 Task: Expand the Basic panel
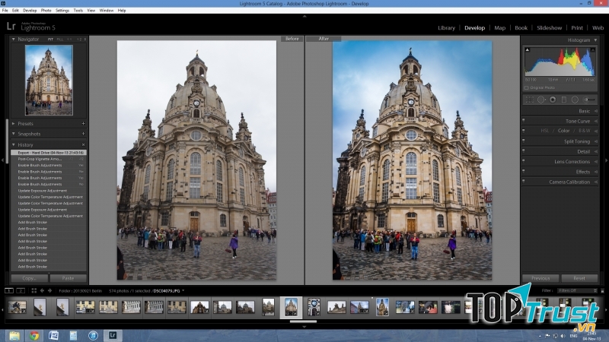[x=596, y=111]
